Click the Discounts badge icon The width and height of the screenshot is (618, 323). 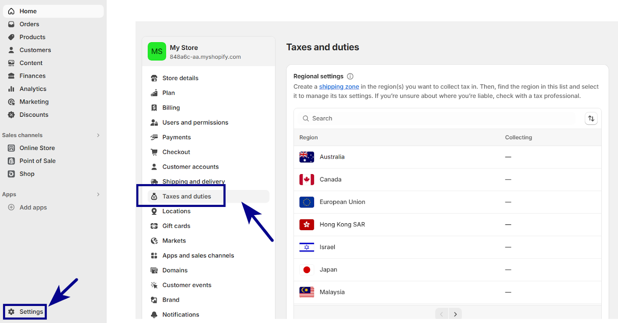coord(11,115)
